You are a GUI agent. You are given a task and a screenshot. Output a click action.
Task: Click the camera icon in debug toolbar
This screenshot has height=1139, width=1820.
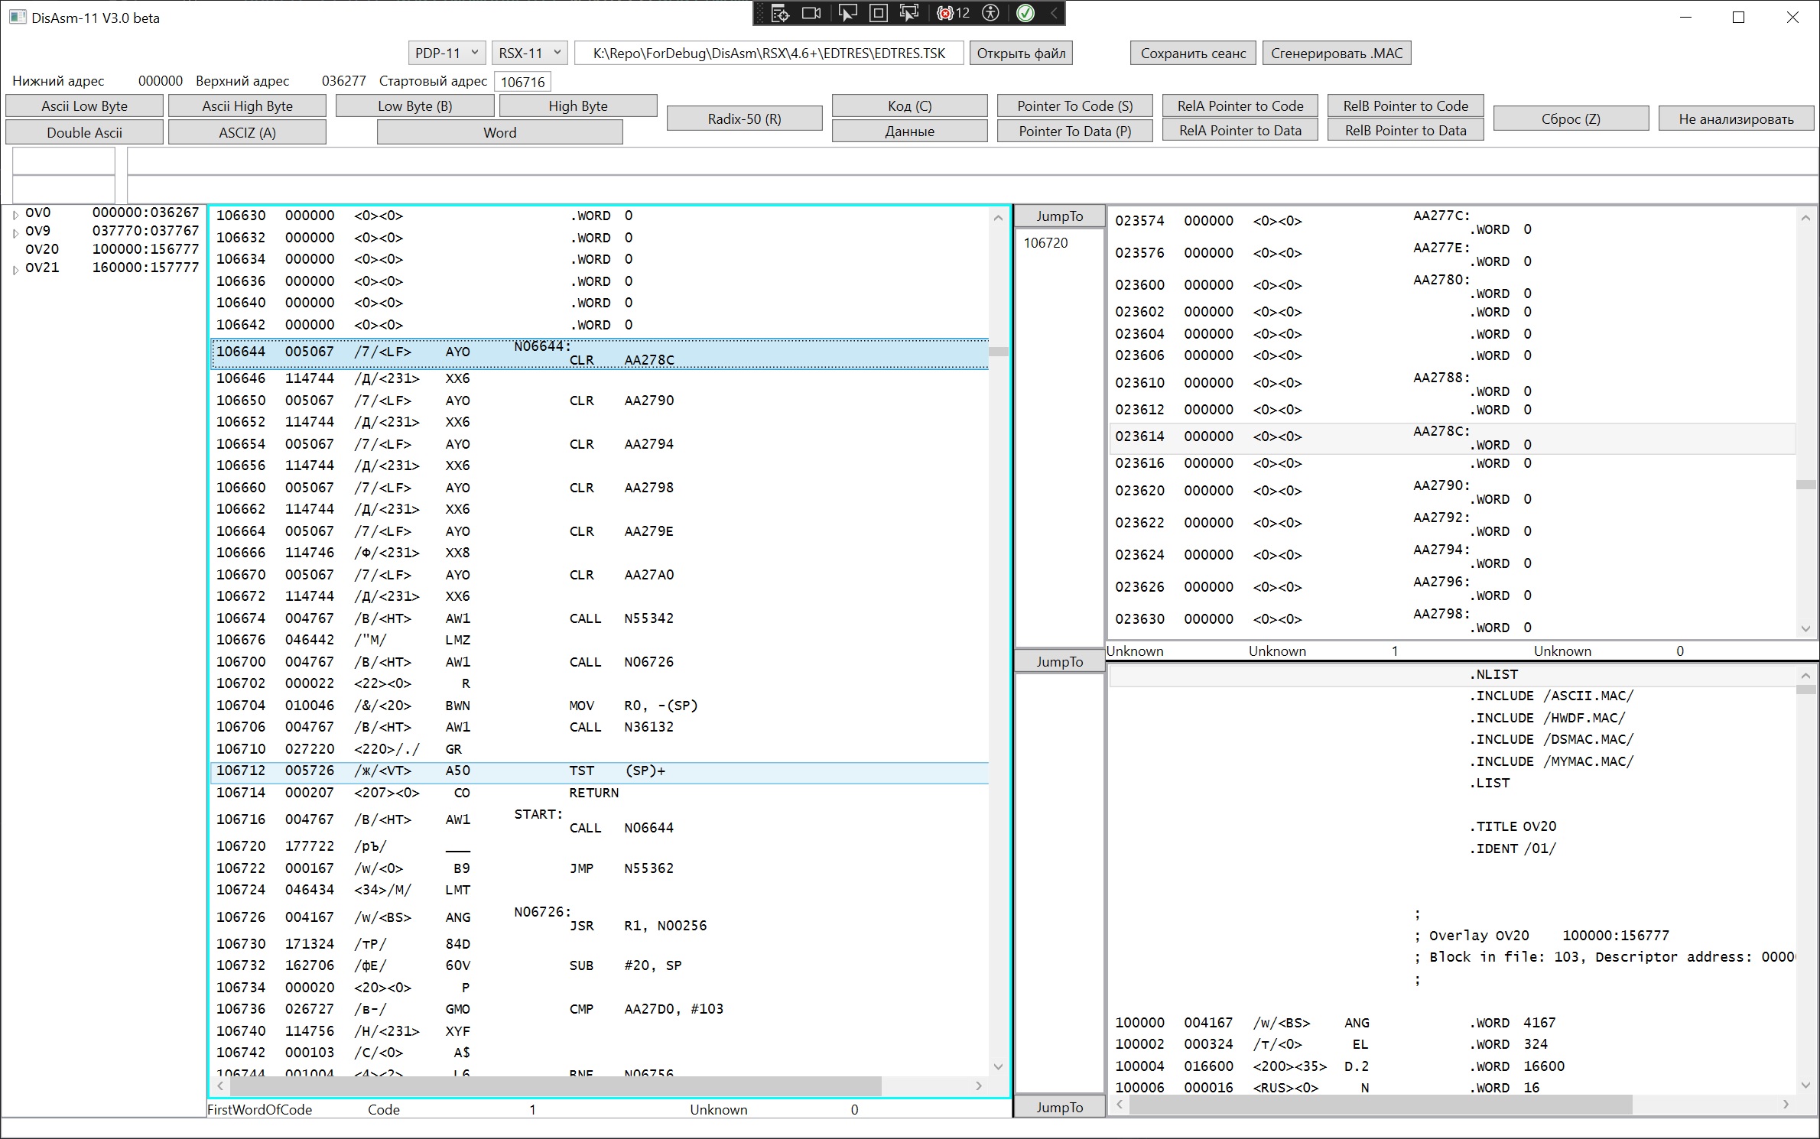(811, 13)
